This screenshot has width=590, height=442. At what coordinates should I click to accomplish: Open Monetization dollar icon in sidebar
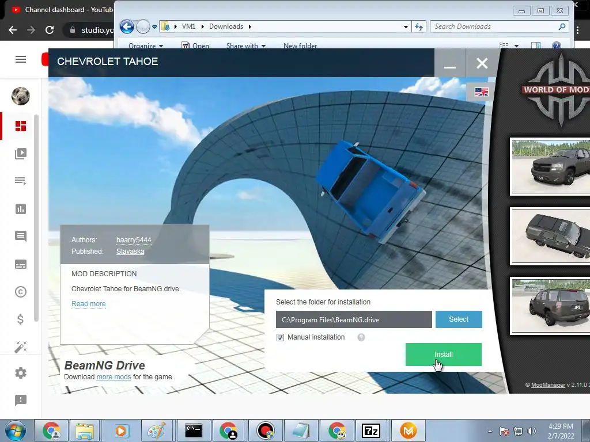[21, 319]
